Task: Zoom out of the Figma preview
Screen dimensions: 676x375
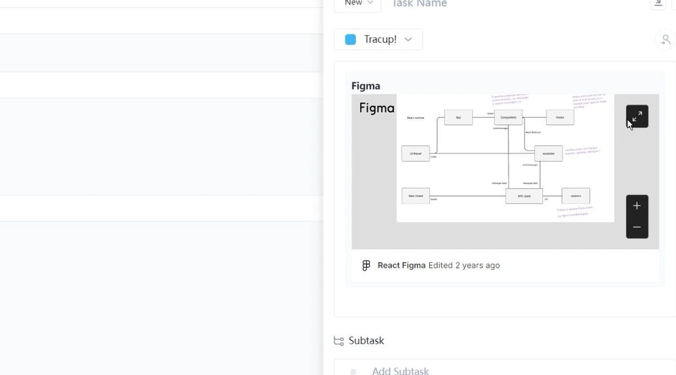Action: pyautogui.click(x=636, y=227)
